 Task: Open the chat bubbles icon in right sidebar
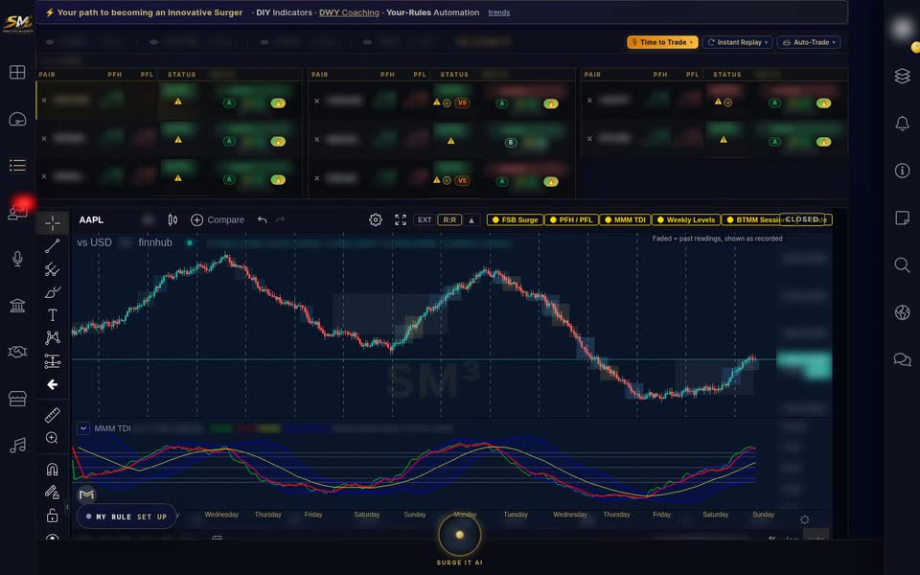click(x=902, y=359)
